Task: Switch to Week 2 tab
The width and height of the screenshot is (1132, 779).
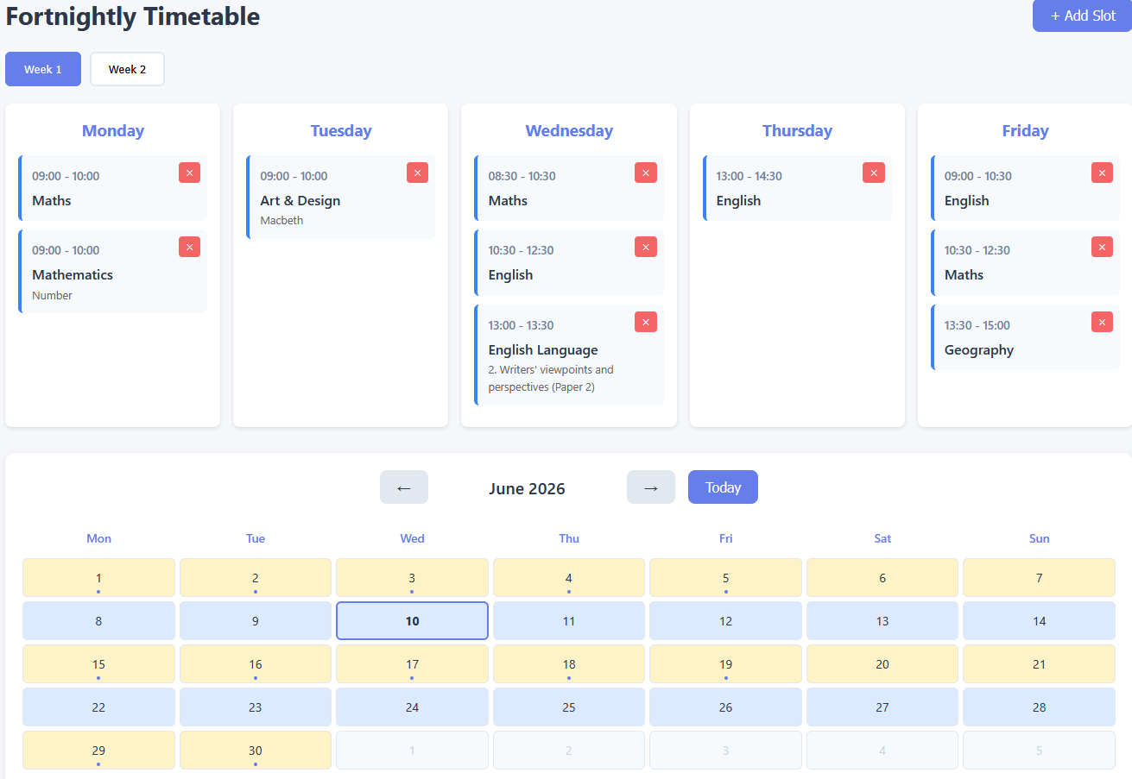Action: [x=127, y=69]
